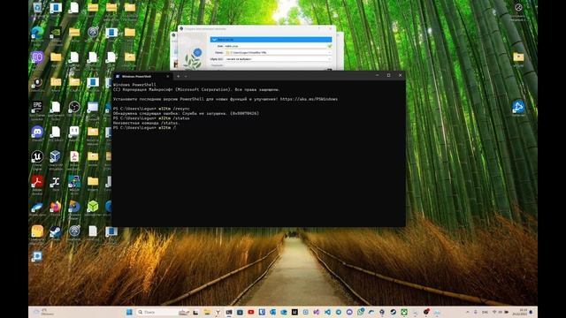The height and width of the screenshot is (318, 566).
Task: Open Adobe Acrobat desktop shortcut
Action: (37, 181)
